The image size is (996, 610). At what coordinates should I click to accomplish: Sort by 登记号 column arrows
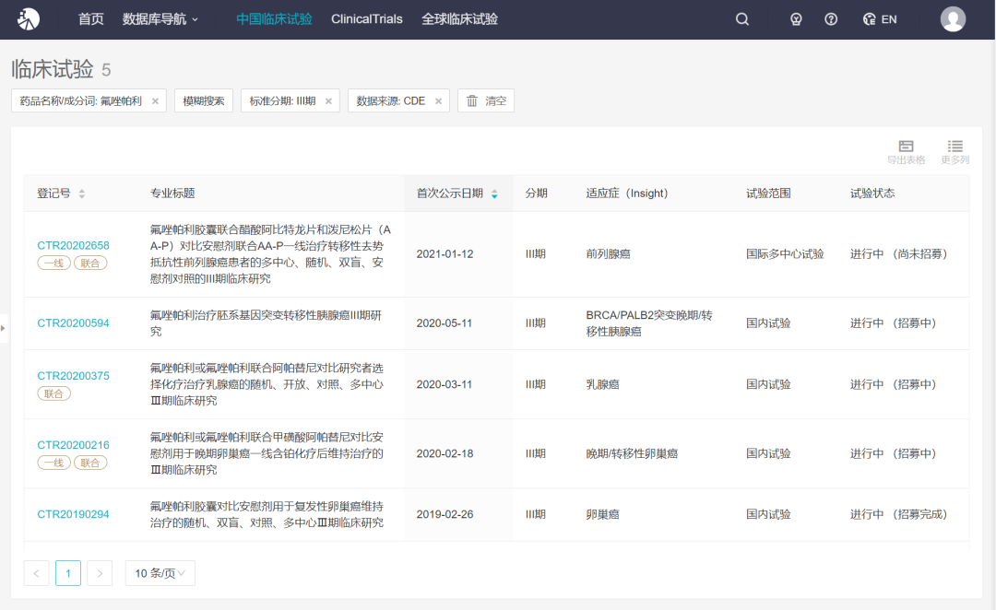[x=82, y=194]
